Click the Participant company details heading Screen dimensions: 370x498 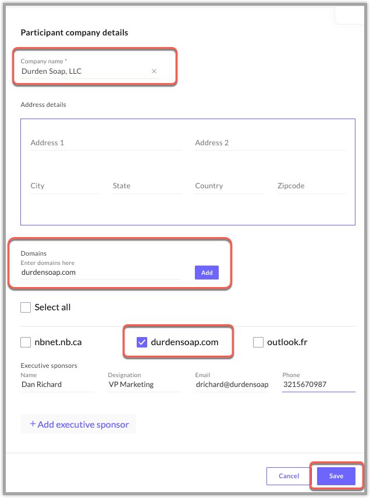coord(74,33)
